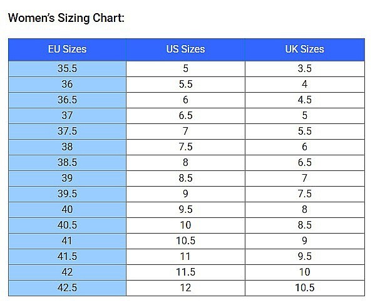Image resolution: width=375 pixels, height=305 pixels.
Task: Click the US size 8.5 cell
Action: pyautogui.click(x=185, y=178)
